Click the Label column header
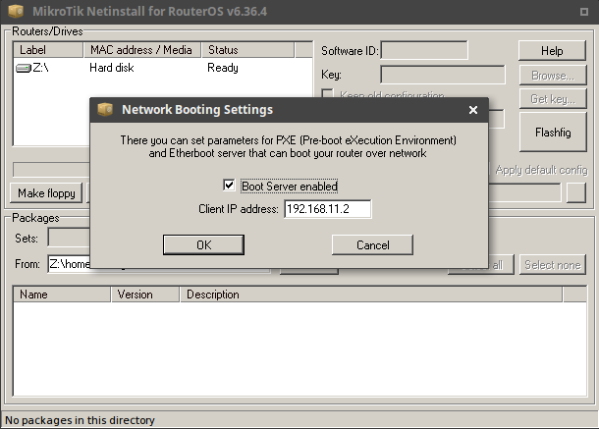This screenshot has width=599, height=429. 48,50
